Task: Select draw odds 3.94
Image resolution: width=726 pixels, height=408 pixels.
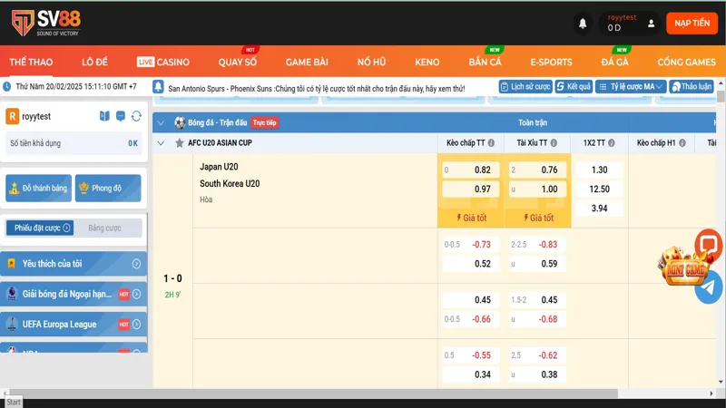Action: point(599,209)
